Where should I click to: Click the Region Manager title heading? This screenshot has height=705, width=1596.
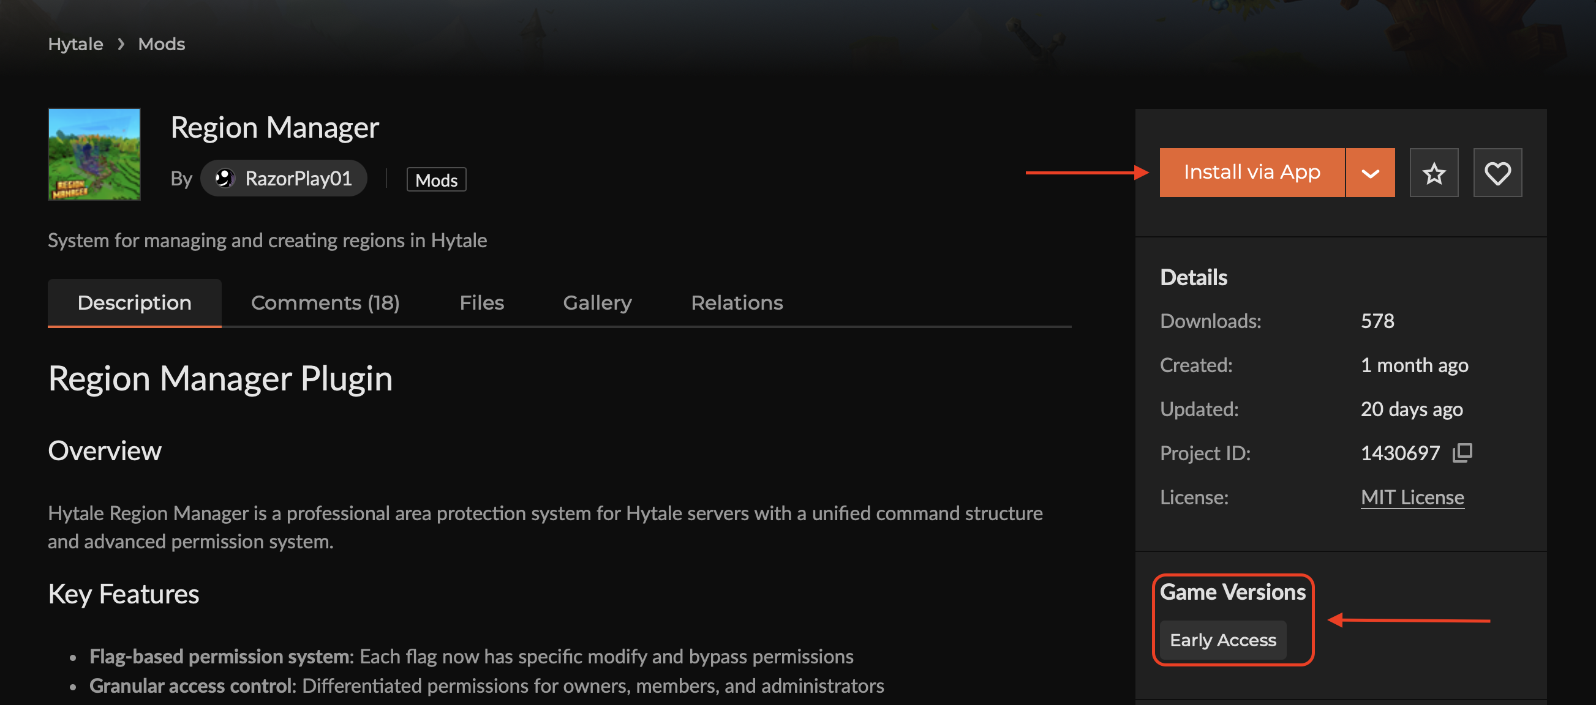pyautogui.click(x=274, y=127)
